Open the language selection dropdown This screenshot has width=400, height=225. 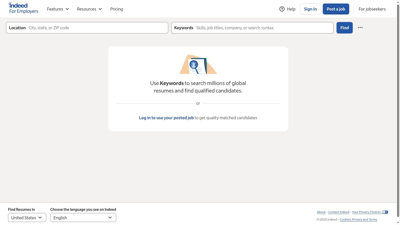83,217
